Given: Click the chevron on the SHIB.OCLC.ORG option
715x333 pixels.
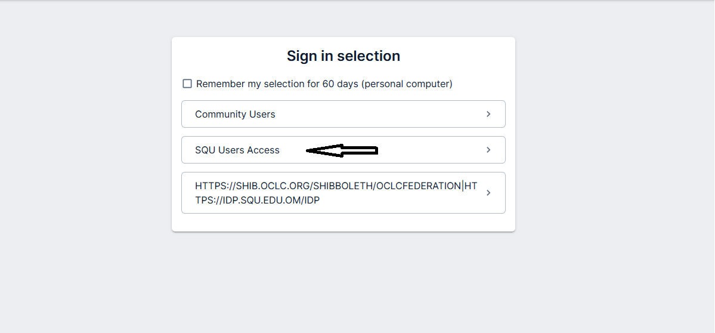Looking at the screenshot, I should pos(488,193).
